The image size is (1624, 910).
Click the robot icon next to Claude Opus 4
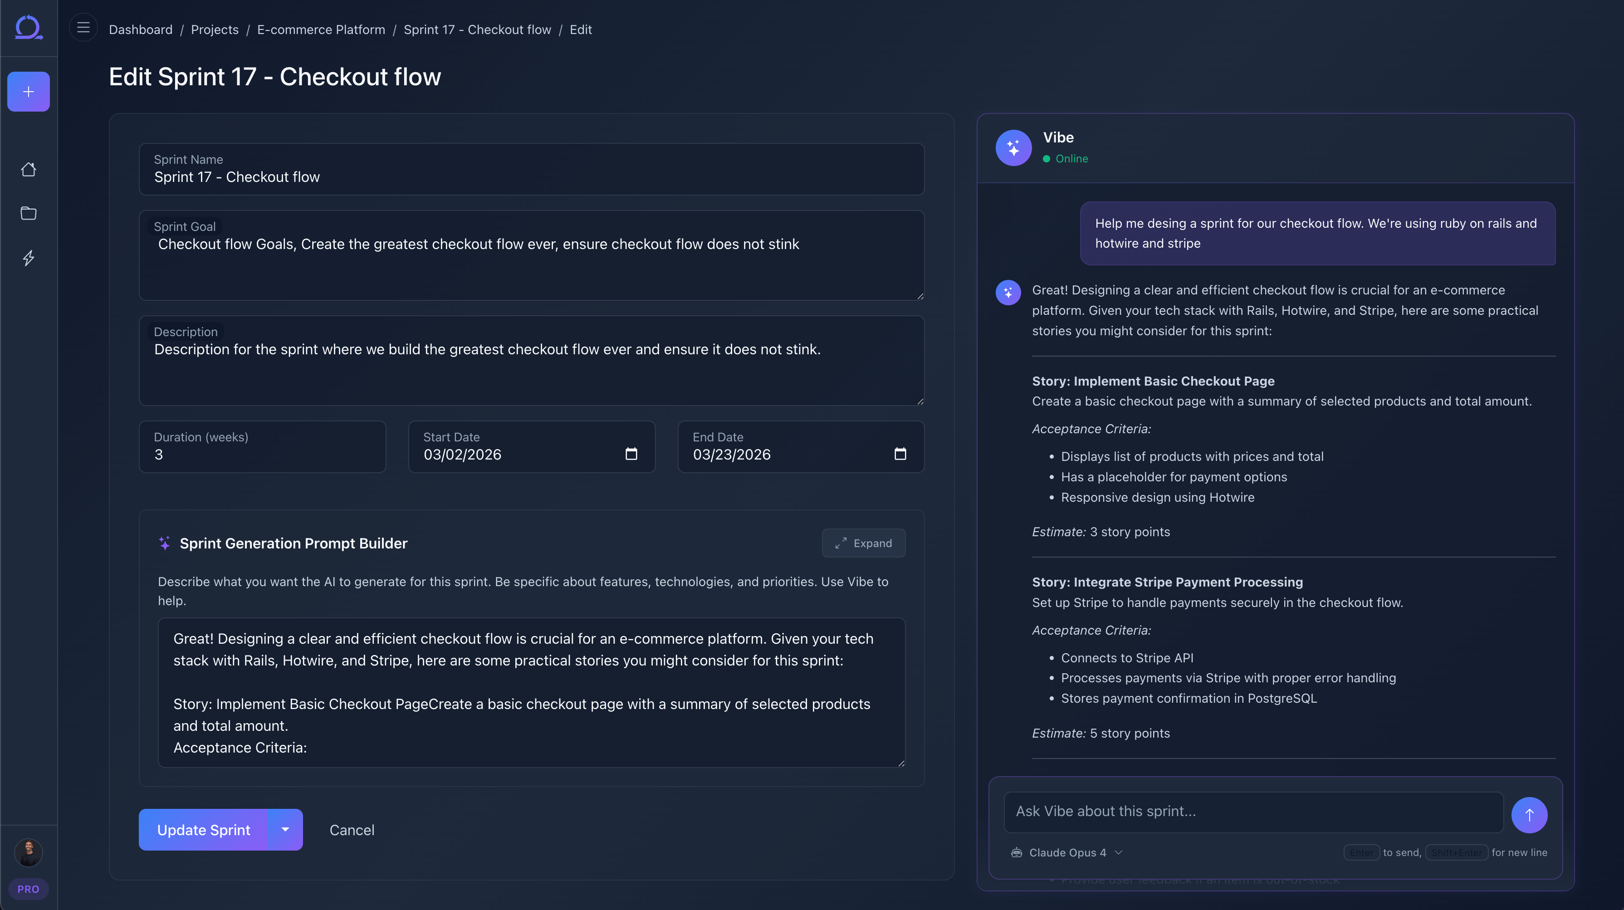pos(1016,852)
